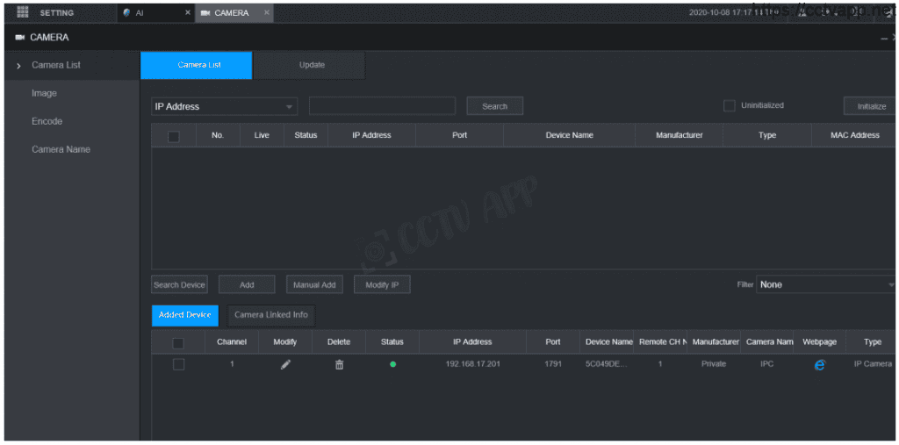Image resolution: width=899 pixels, height=445 pixels.
Task: Close the CAMERA tab with its X
Action: [267, 12]
